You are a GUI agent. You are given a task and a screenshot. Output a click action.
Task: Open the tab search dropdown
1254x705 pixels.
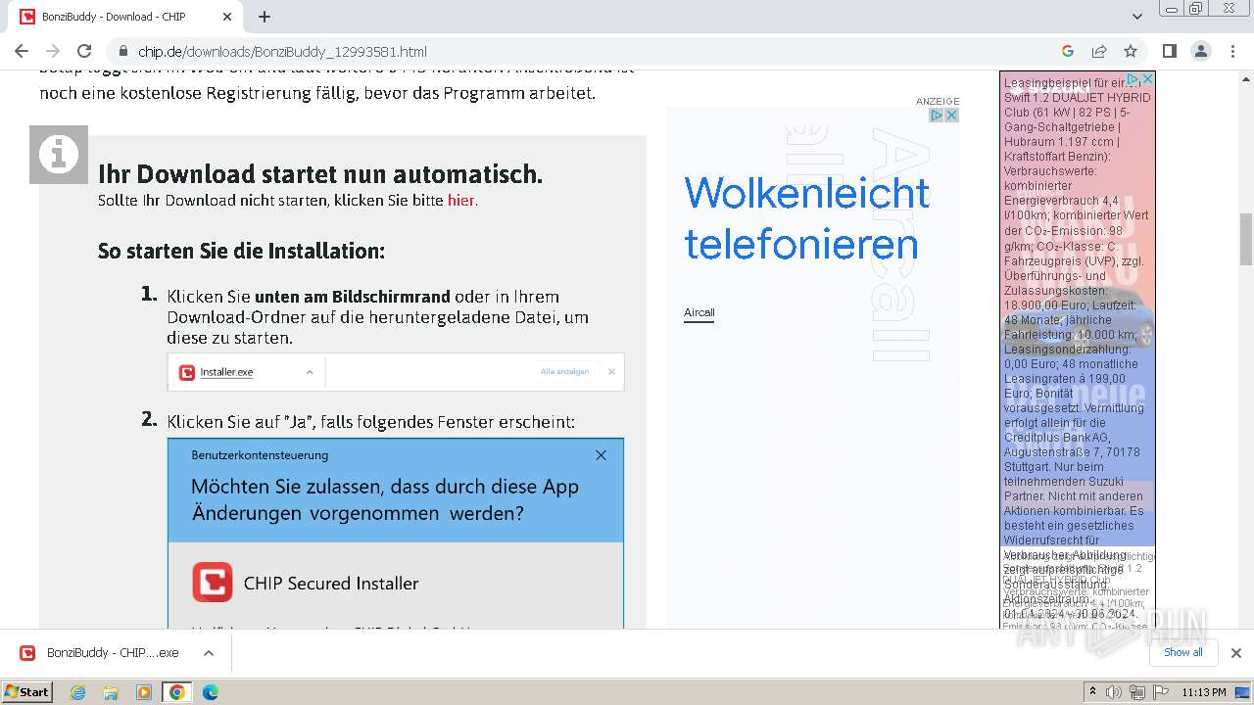coord(1137,17)
